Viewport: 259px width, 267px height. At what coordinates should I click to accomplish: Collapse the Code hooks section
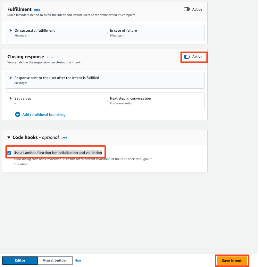click(x=9, y=137)
